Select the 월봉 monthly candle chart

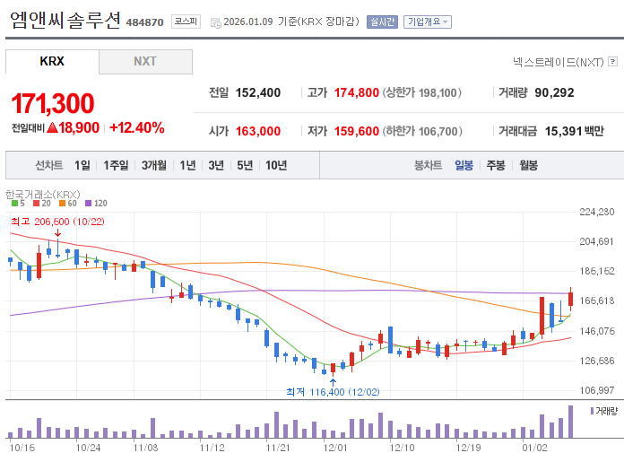tap(528, 165)
